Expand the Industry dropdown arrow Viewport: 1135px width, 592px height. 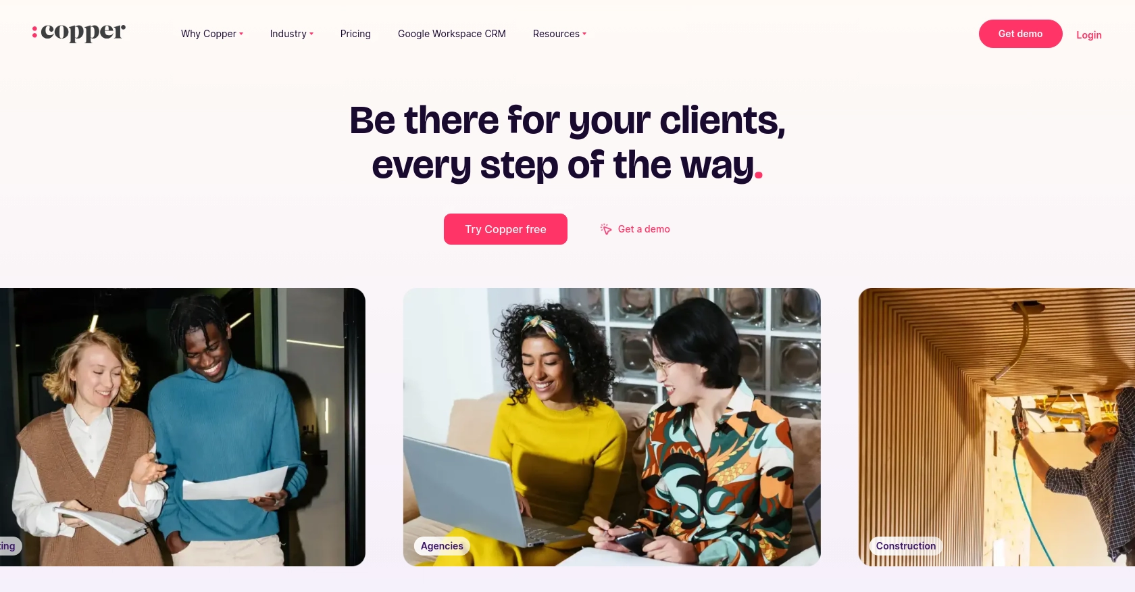(311, 34)
